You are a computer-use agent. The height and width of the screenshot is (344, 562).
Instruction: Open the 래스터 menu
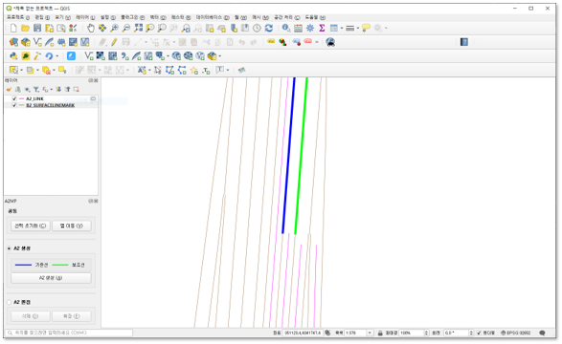tap(181, 17)
